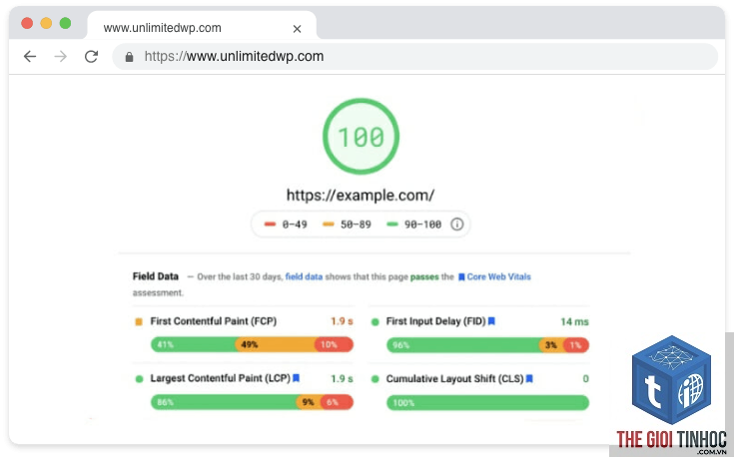
Task: Click the 50-89 orange legend entry
Action: tap(347, 225)
